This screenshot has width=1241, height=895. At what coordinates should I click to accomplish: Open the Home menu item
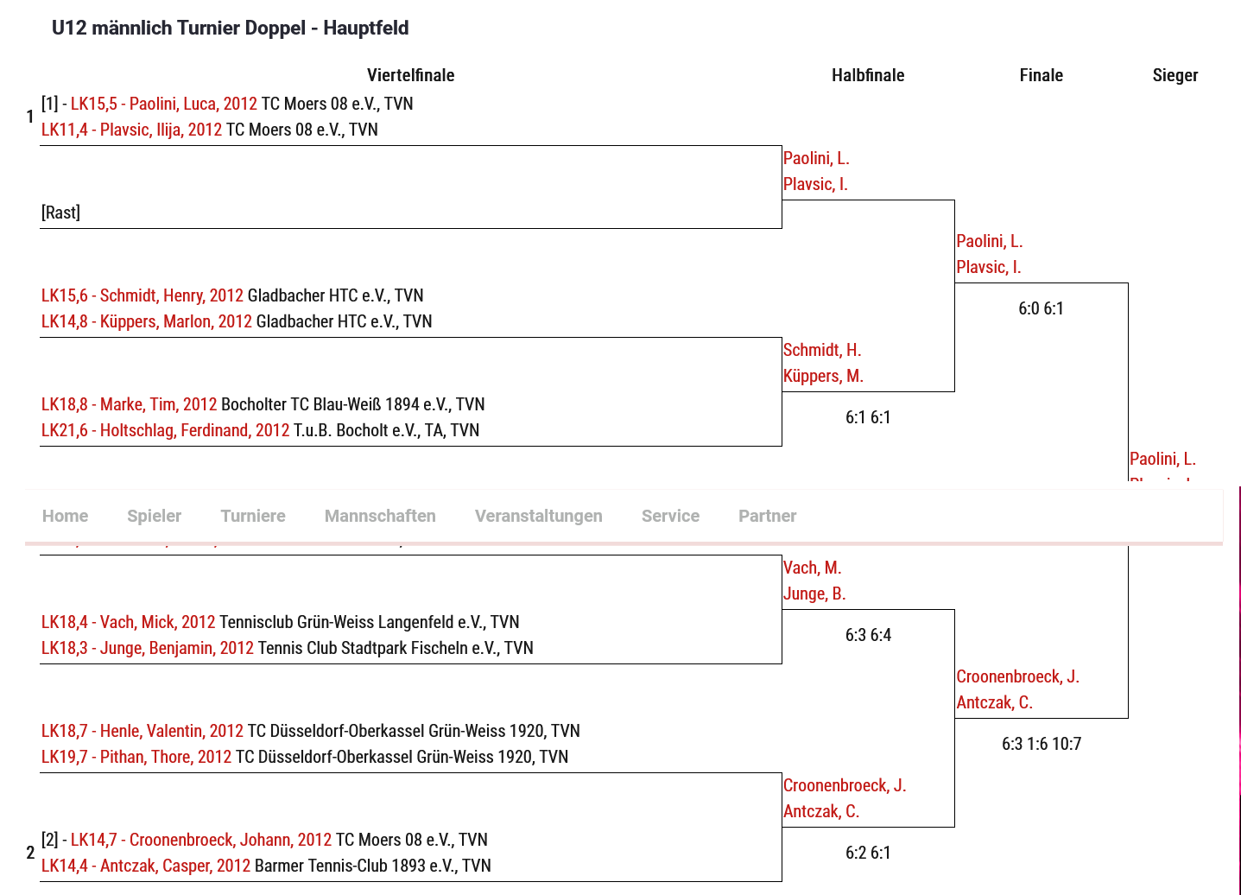tap(65, 516)
